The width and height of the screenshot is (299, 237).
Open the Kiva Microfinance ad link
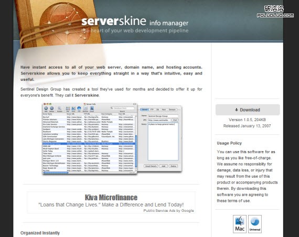[111, 198]
